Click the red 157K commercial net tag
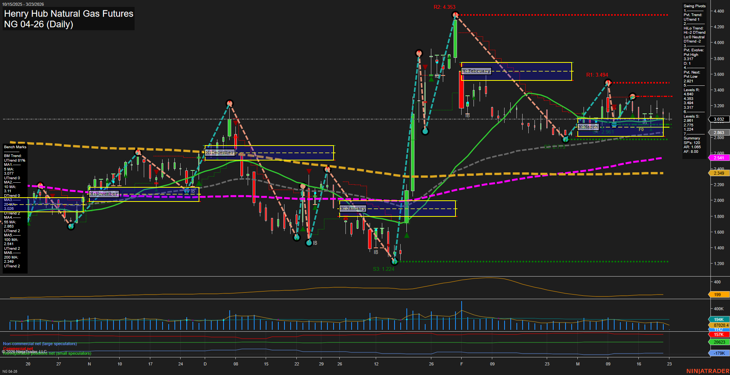730x375 pixels. [719, 334]
